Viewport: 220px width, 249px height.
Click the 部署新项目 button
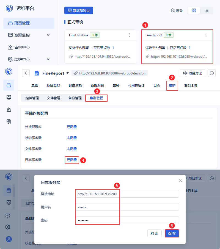pyautogui.click(x=79, y=10)
